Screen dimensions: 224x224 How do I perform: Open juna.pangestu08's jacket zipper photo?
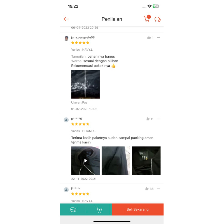click(85, 84)
